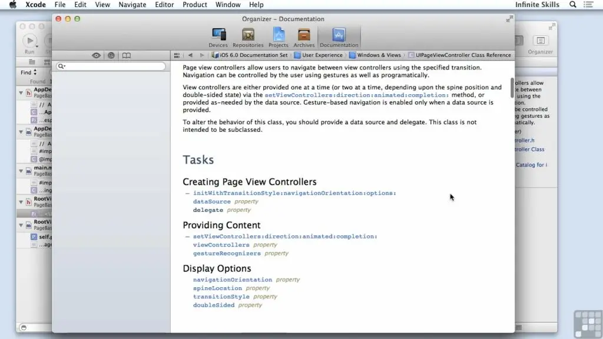Open the Product menu
This screenshot has height=339, width=603.
click(194, 5)
